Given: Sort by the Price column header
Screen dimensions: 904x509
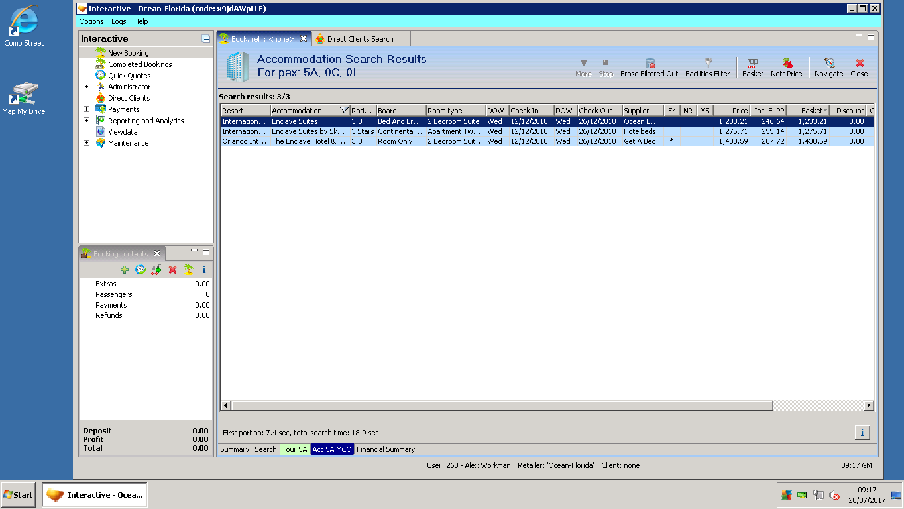Looking at the screenshot, I should coord(732,111).
